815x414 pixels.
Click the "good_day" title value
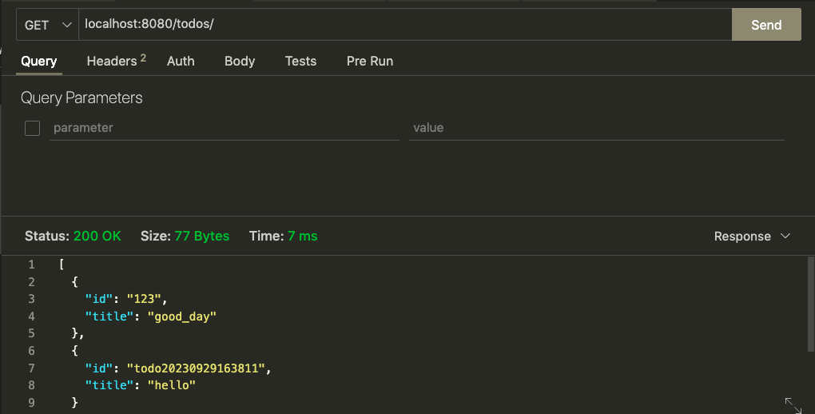182,316
